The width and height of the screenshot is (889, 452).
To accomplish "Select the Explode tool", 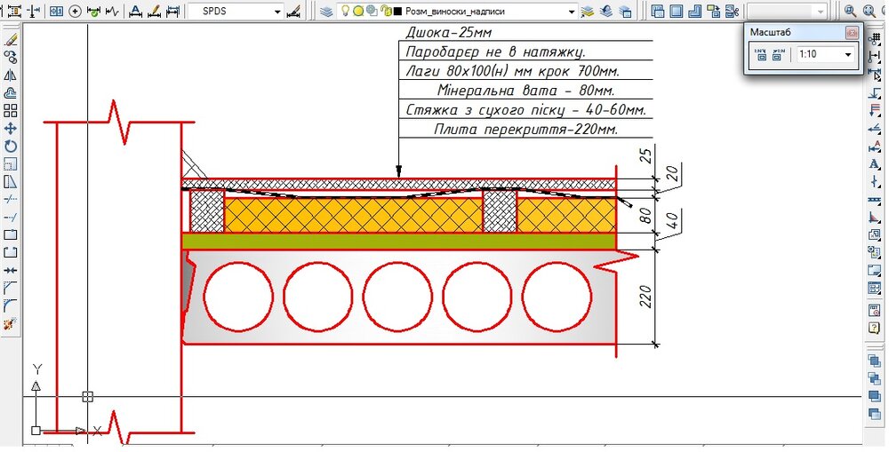I will pyautogui.click(x=11, y=325).
